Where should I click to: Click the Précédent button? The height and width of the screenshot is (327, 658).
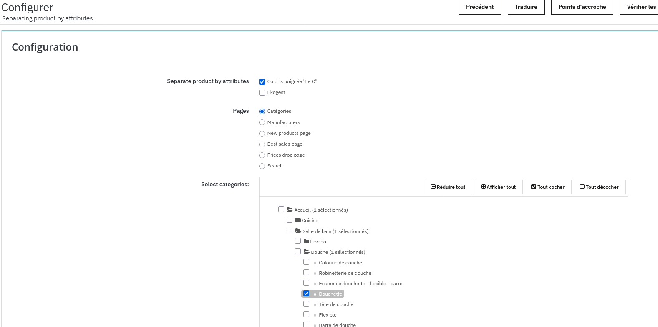[480, 7]
